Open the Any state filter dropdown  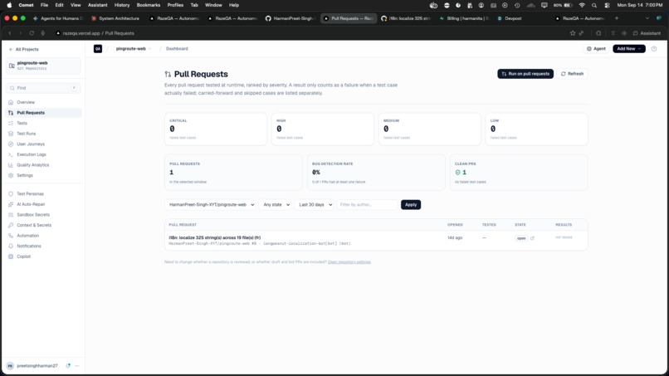tap(276, 205)
